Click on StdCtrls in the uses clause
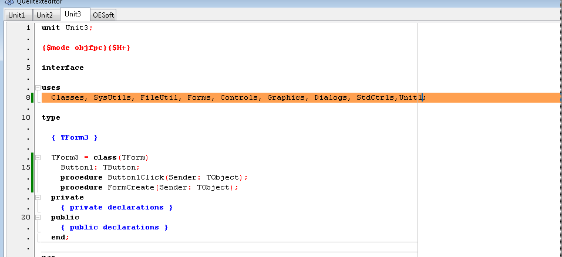Image resolution: width=562 pixels, height=257 pixels. click(376, 97)
